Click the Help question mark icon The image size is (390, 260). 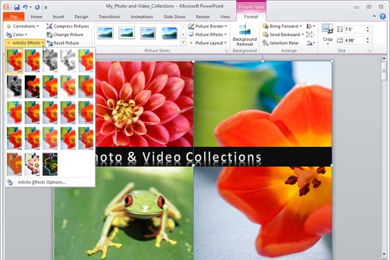383,17
